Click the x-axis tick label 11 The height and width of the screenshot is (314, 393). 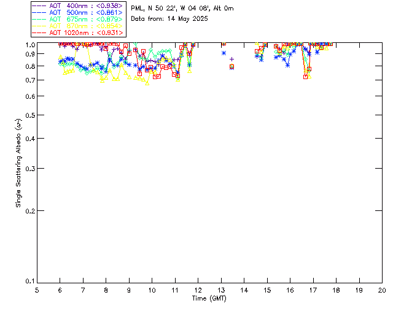coord(175,290)
